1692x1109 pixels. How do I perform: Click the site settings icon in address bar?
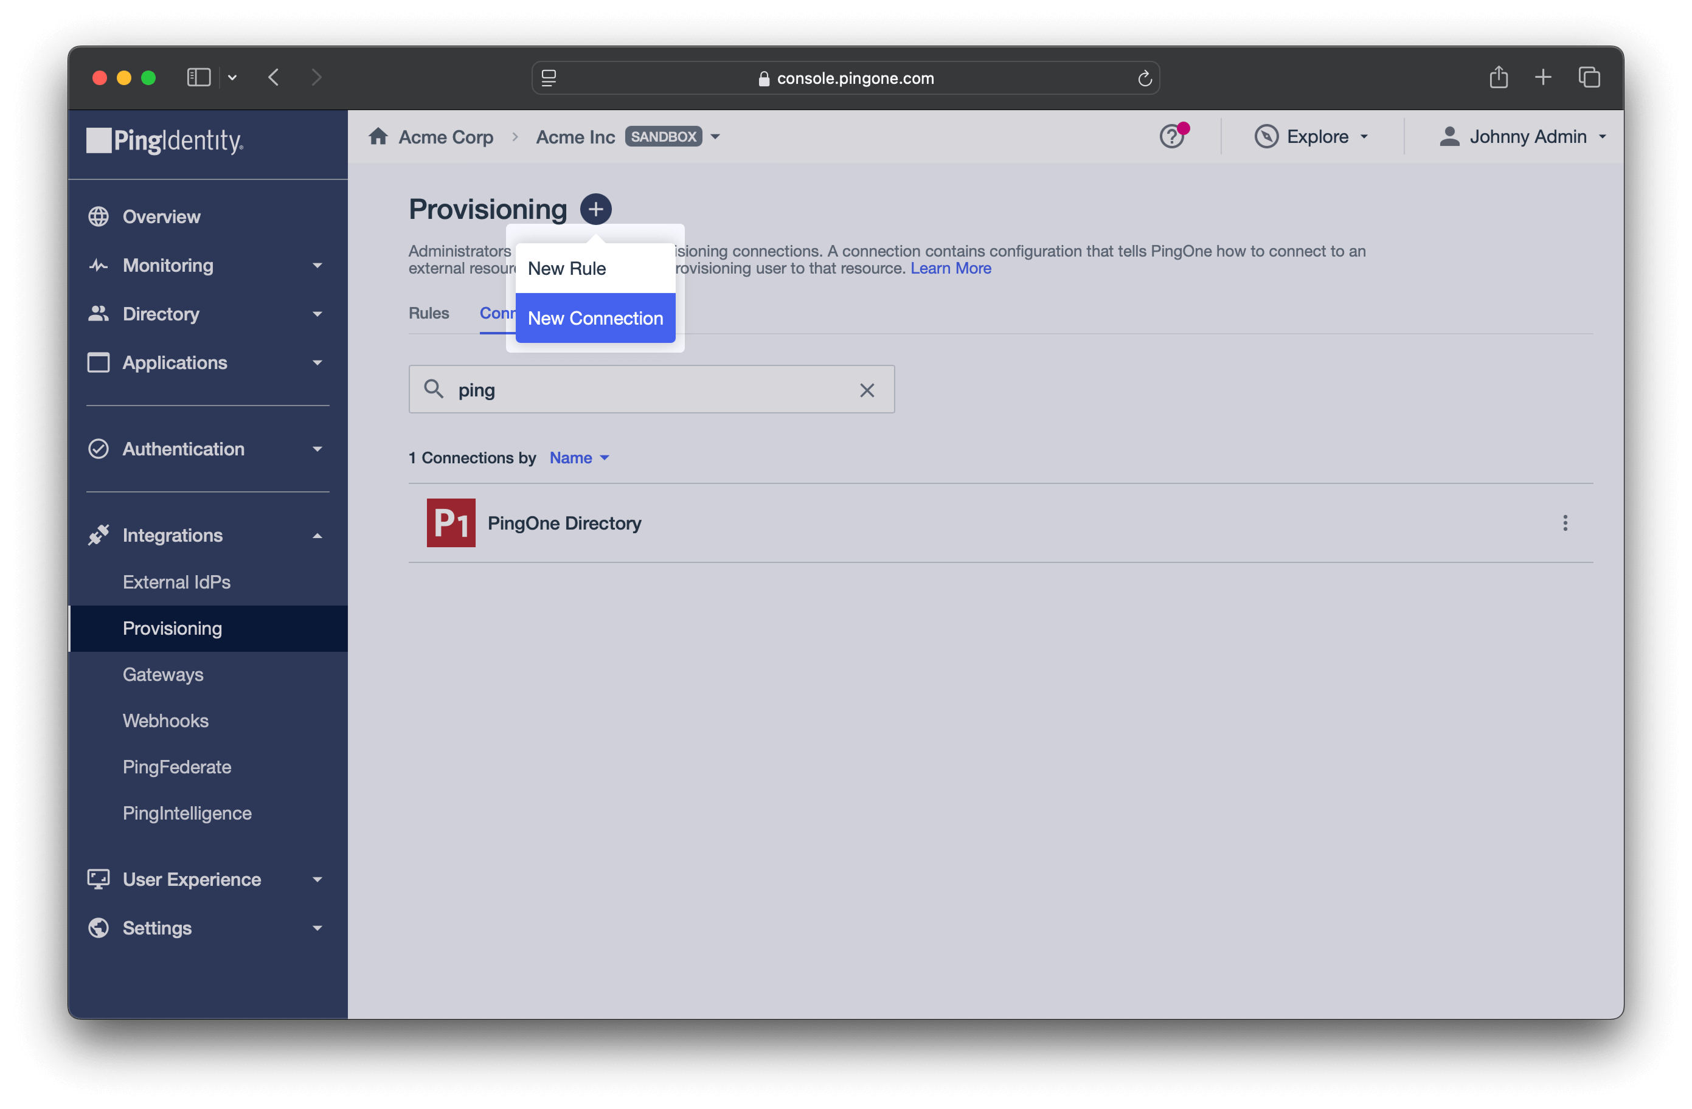pyautogui.click(x=549, y=78)
